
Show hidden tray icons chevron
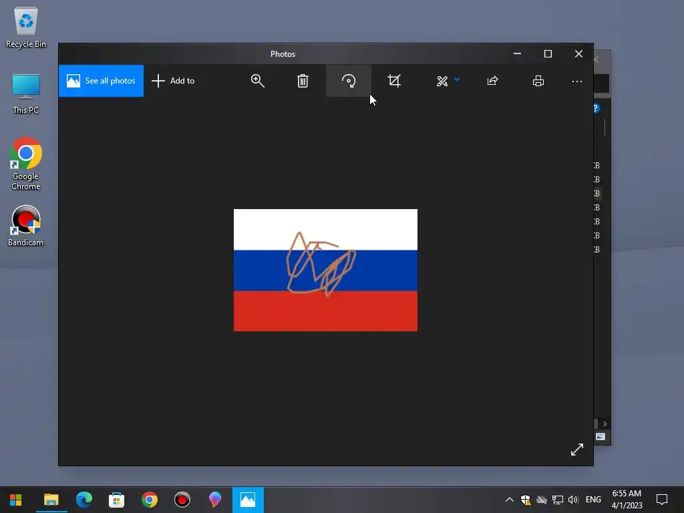509,500
